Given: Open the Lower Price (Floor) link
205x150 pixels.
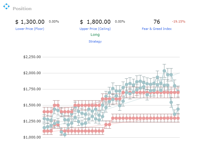Looking at the screenshot, I should [x=30, y=29].
